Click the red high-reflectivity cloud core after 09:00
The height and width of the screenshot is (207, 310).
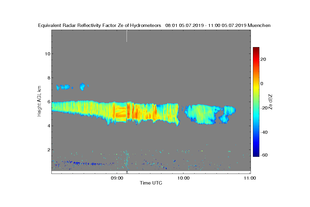tap(128, 111)
